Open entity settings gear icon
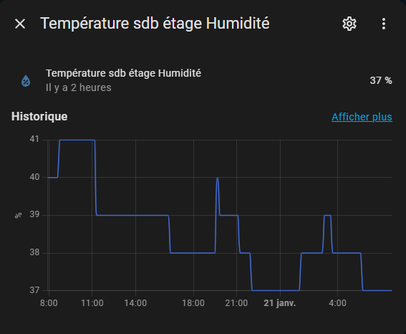Screen dimensions: 406x334 pyautogui.click(x=349, y=24)
